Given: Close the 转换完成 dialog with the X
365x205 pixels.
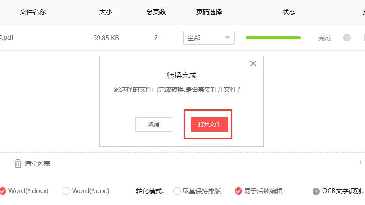Looking at the screenshot, I should (253, 63).
